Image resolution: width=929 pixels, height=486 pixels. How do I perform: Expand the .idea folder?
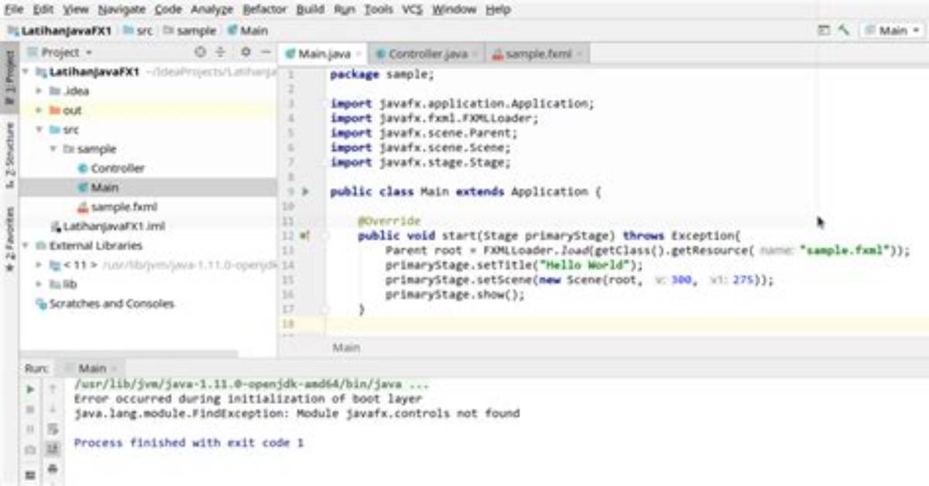point(39,91)
